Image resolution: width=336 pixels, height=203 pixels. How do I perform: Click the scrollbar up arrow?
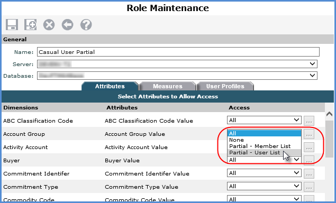point(329,114)
